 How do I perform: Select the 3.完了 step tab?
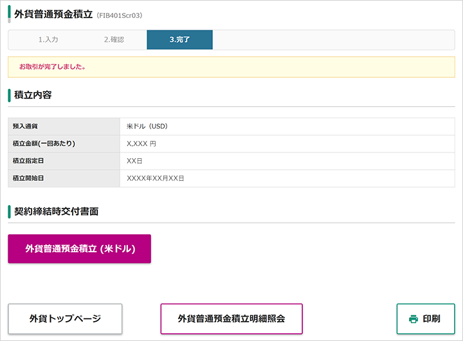point(179,40)
